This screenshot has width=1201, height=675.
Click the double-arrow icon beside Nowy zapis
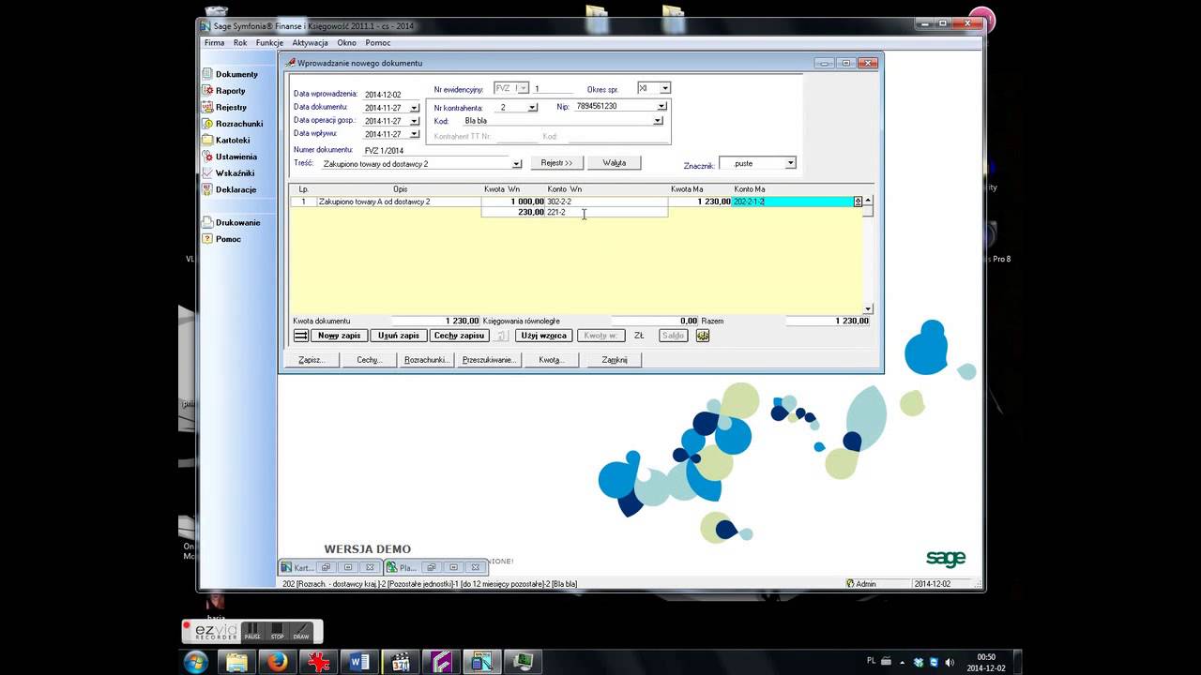click(x=300, y=336)
